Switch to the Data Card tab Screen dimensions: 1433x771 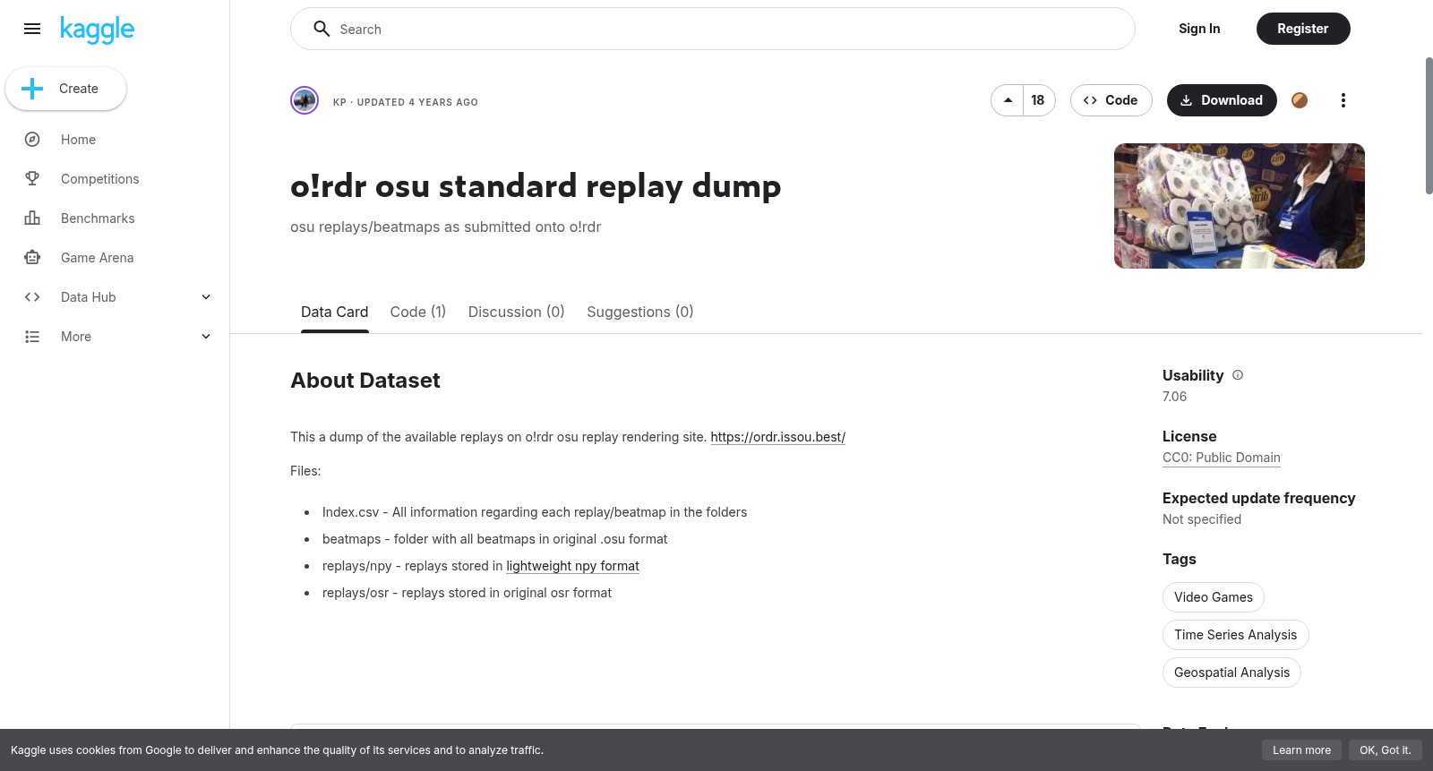[334, 312]
